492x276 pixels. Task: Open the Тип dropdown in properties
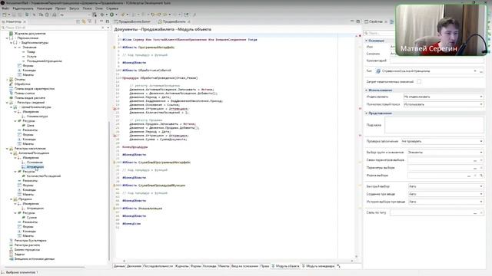[x=475, y=71]
